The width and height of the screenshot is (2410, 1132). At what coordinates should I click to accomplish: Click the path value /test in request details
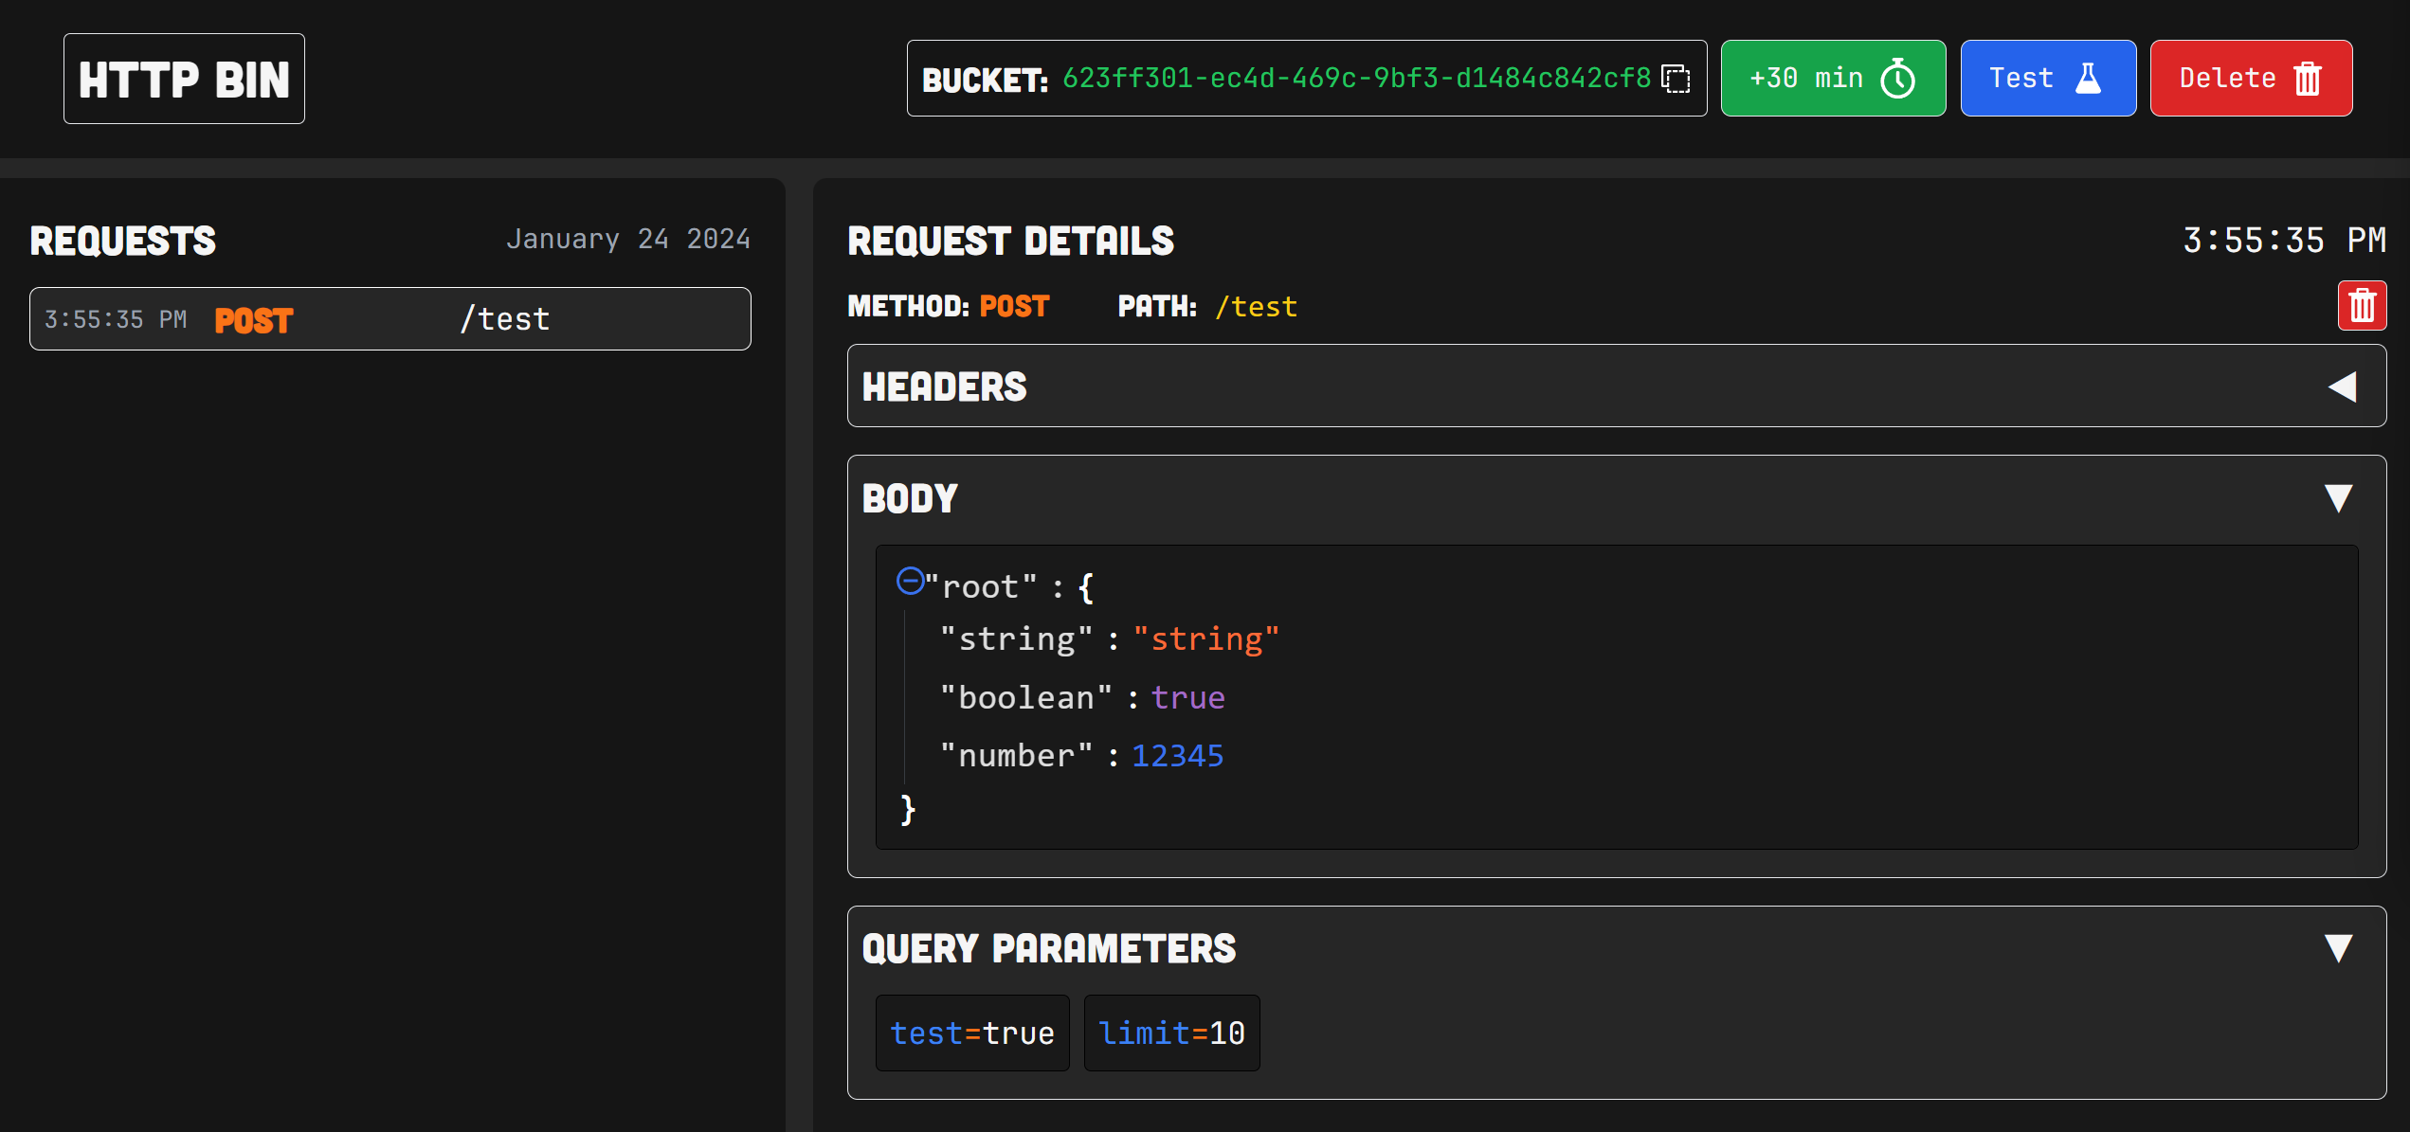coord(1256,307)
